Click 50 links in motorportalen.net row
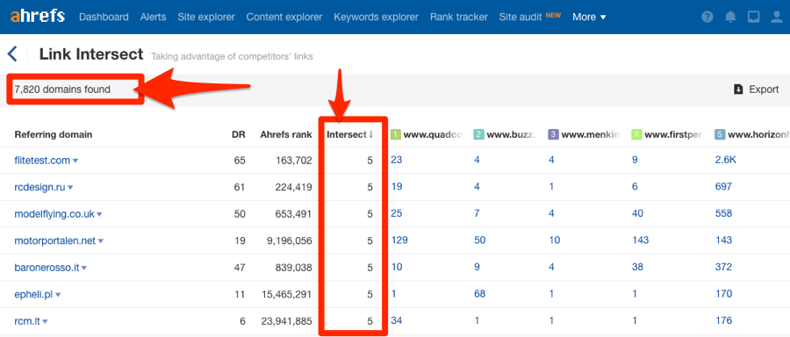790x337 pixels. (x=479, y=240)
